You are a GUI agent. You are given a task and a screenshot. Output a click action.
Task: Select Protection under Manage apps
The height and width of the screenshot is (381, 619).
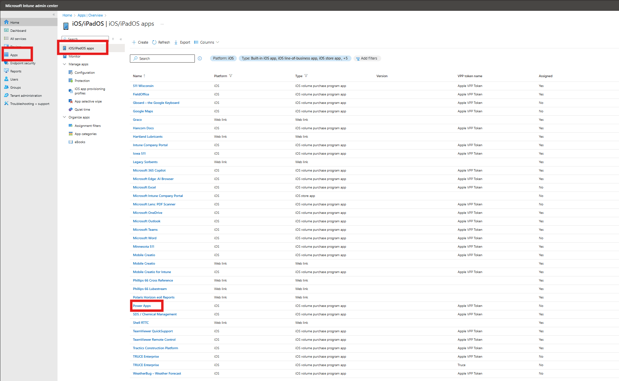82,81
